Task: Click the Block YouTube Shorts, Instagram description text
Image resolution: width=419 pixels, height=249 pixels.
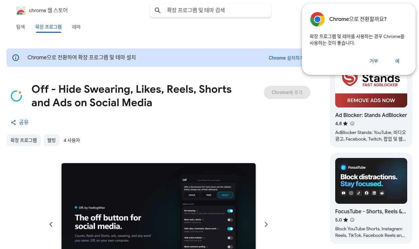Action: [370, 232]
